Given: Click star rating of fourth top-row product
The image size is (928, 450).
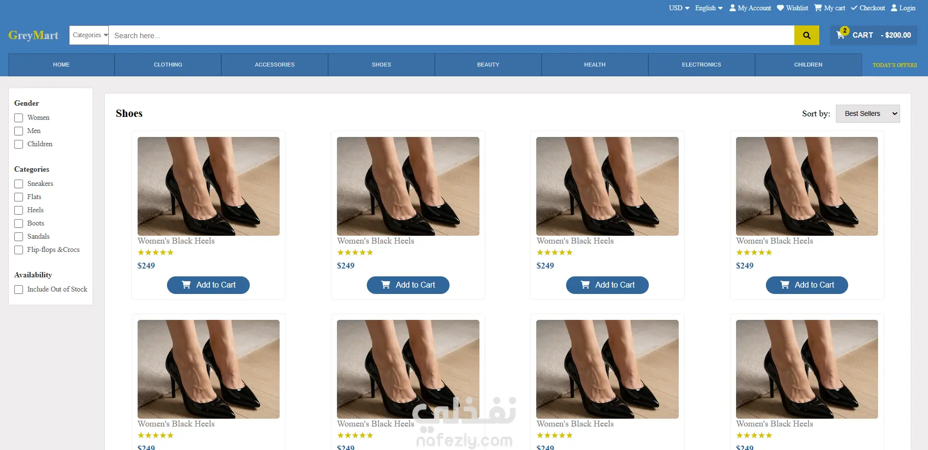Looking at the screenshot, I should tap(754, 252).
